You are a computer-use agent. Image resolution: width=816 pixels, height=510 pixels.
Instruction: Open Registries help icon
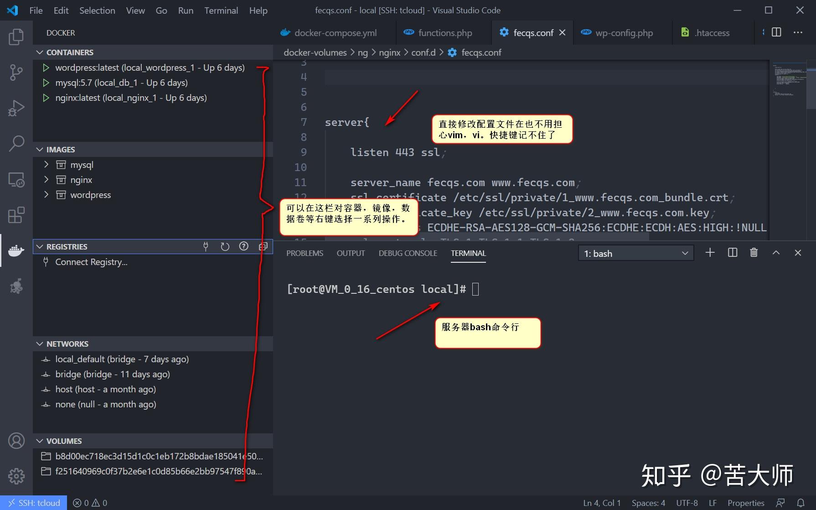pyautogui.click(x=244, y=247)
